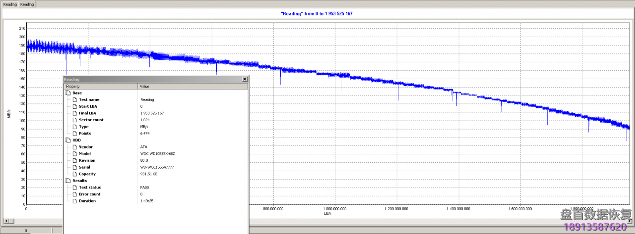
Task: Switch to the leftmost Reading tab
Action: tap(10, 4)
